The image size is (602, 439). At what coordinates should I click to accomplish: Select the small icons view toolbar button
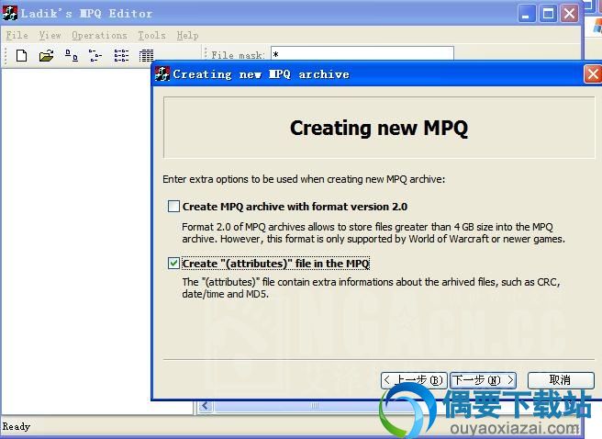(95, 55)
